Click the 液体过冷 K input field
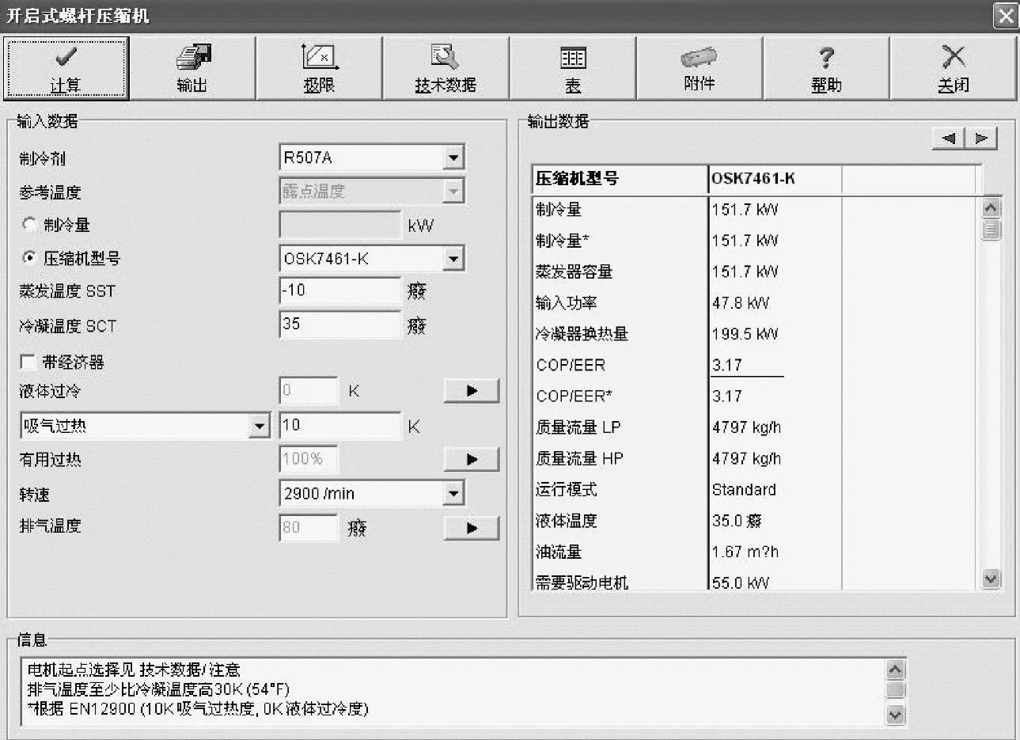 pos(309,391)
